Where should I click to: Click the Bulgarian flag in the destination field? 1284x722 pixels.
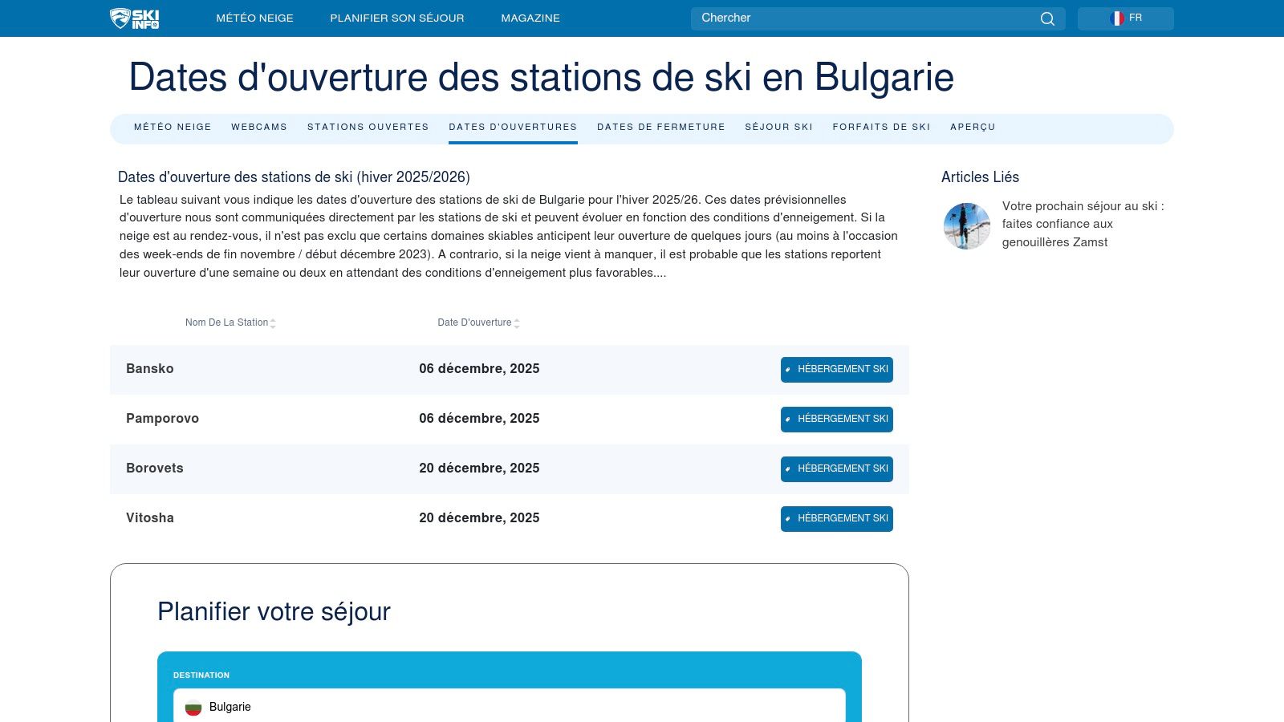pyautogui.click(x=193, y=708)
